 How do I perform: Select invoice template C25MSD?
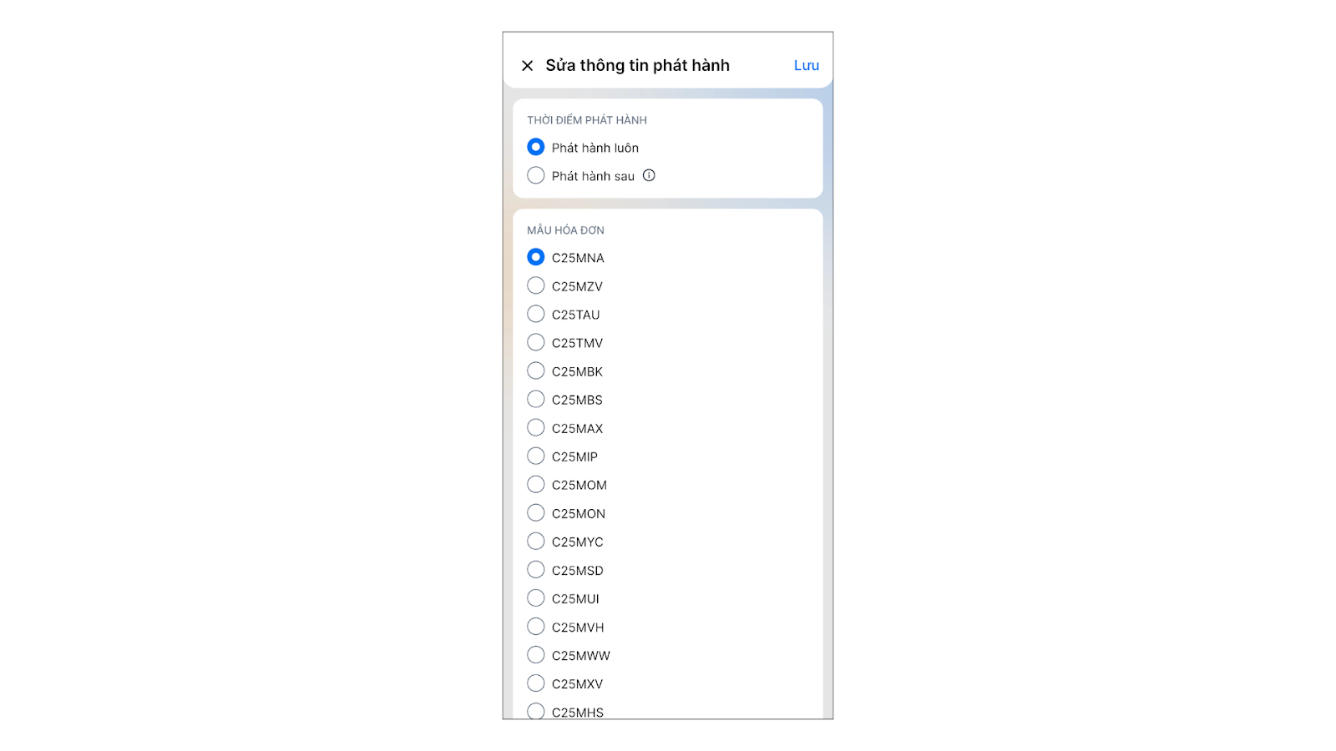coord(536,569)
